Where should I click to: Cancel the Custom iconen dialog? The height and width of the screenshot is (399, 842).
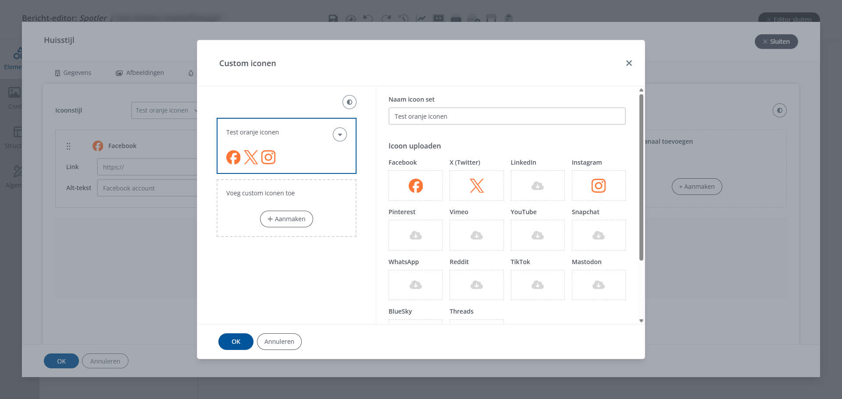pos(279,342)
